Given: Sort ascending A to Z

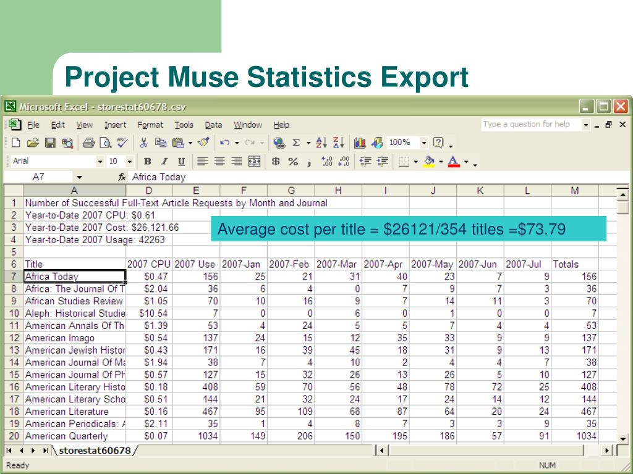Looking at the screenshot, I should (x=321, y=143).
